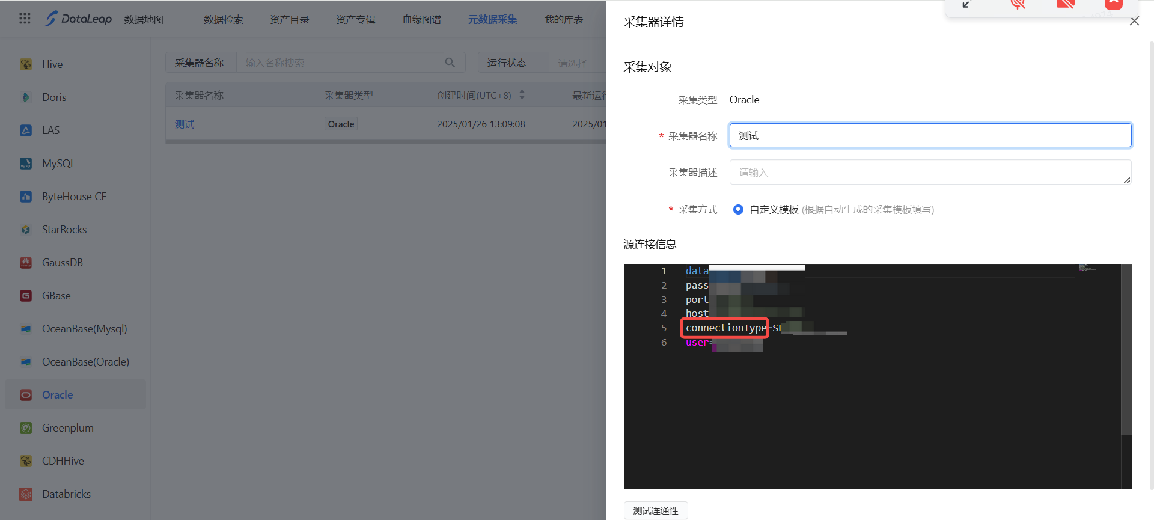Screen dimensions: 1154x520
Task: Click the Oracle source icon
Action: 26,395
